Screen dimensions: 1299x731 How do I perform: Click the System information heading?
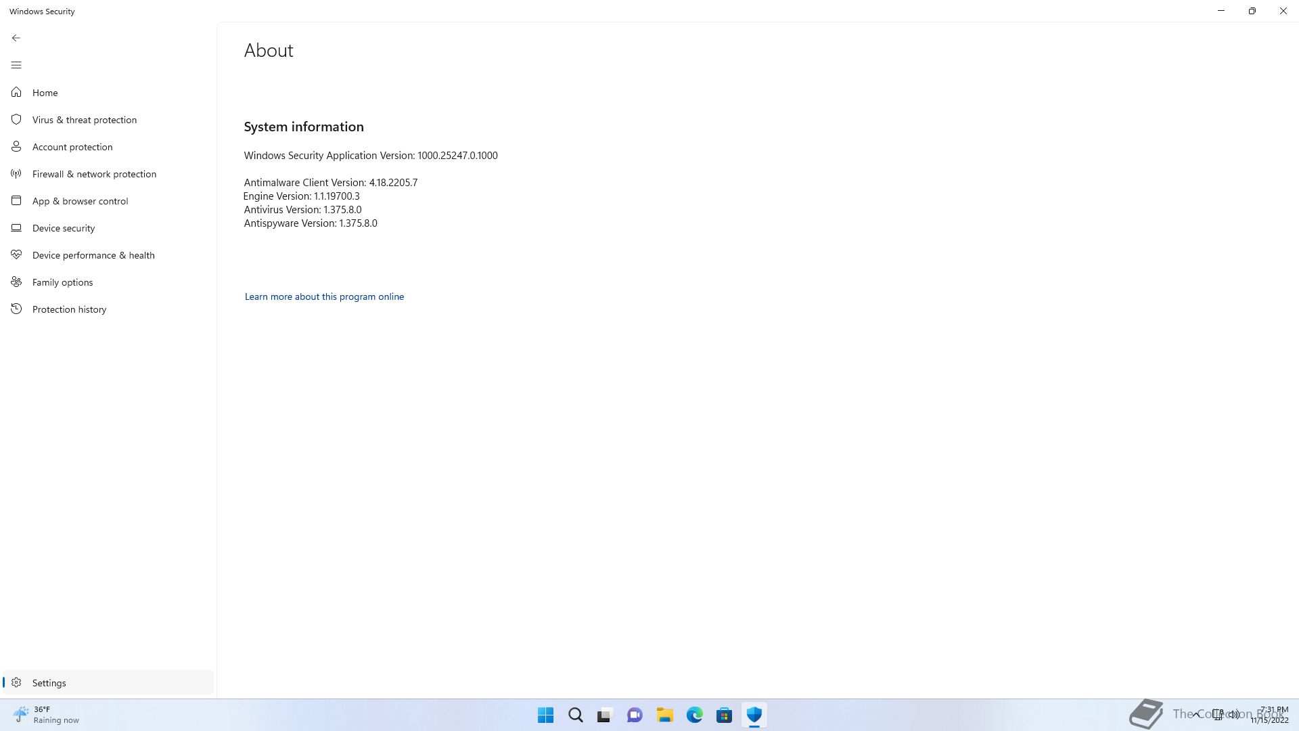[x=304, y=127]
